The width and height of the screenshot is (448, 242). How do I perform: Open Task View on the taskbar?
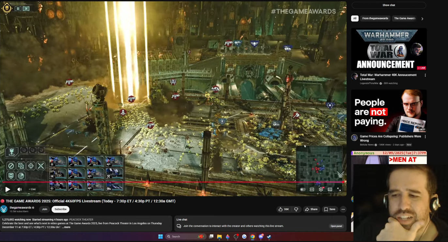(211, 236)
